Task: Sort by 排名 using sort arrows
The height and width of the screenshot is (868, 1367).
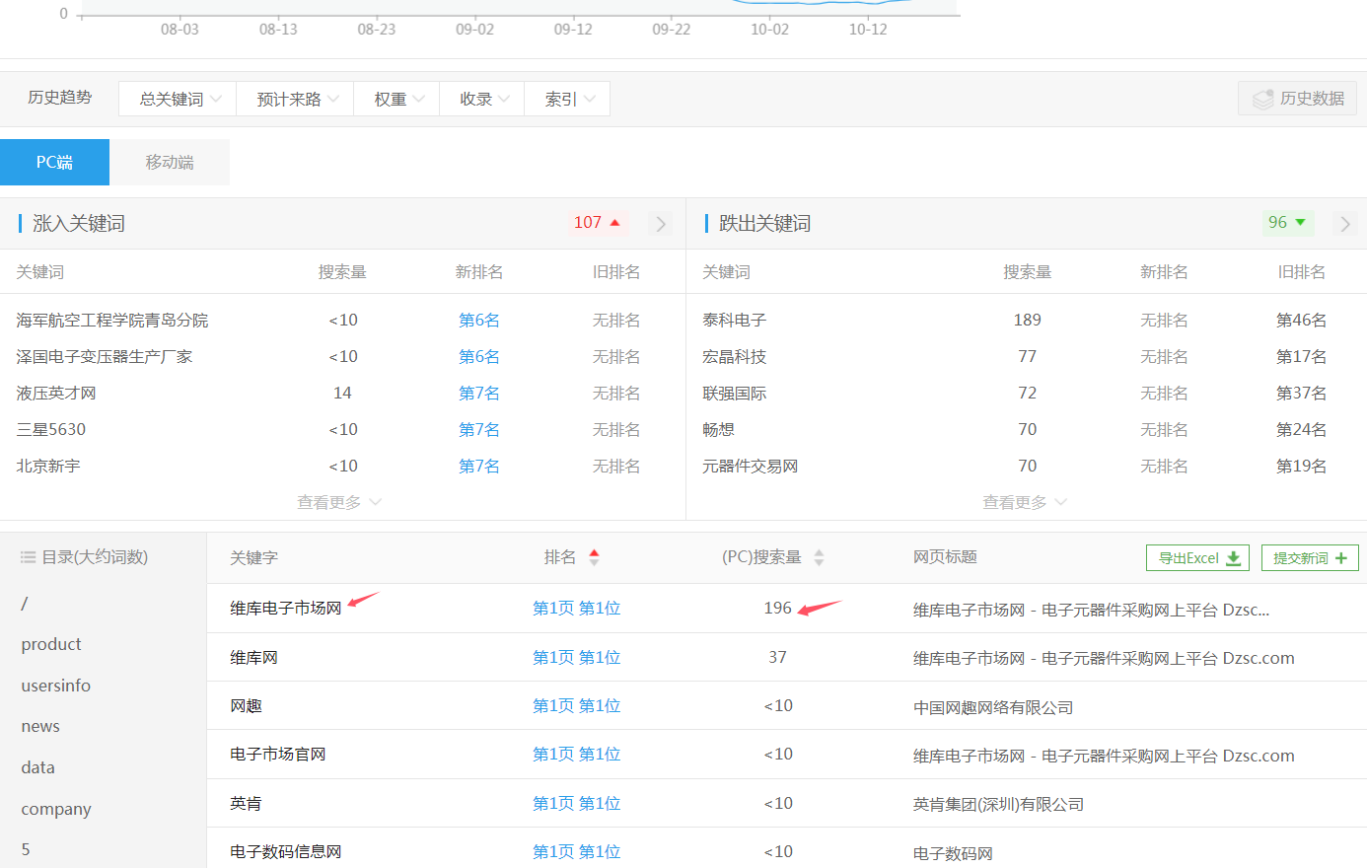Action: [594, 557]
